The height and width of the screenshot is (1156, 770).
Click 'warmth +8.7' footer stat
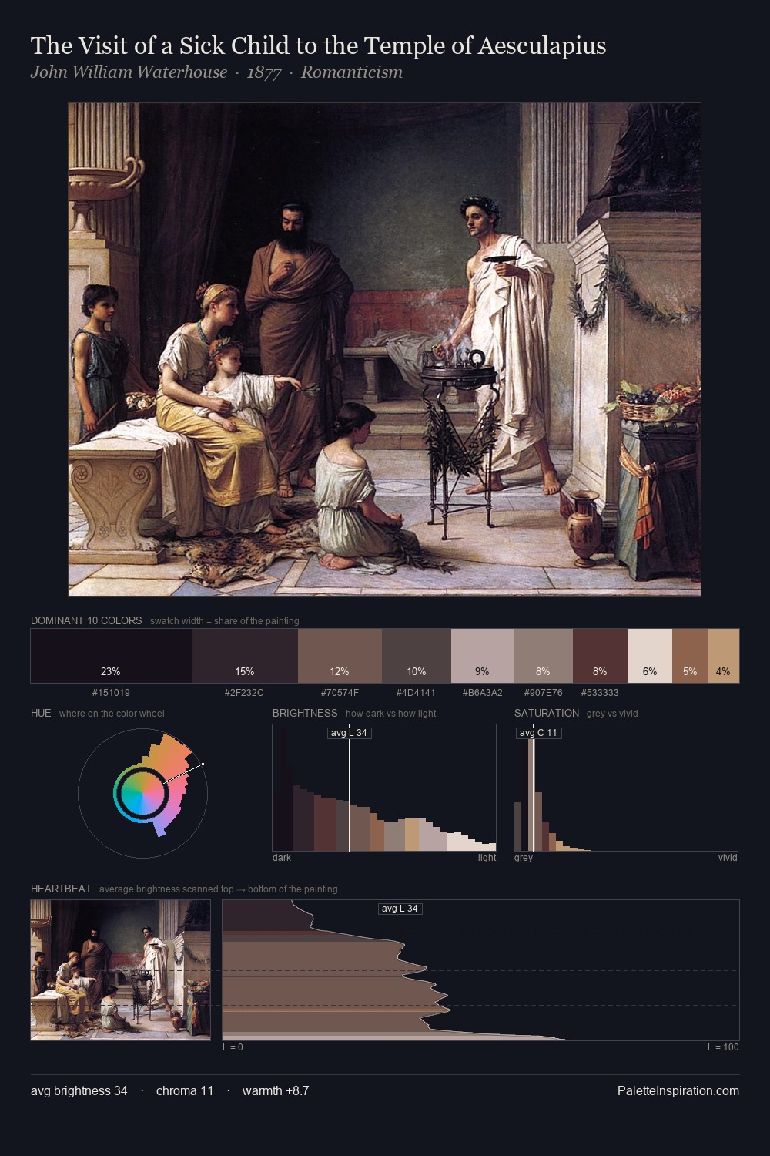click(x=276, y=1090)
